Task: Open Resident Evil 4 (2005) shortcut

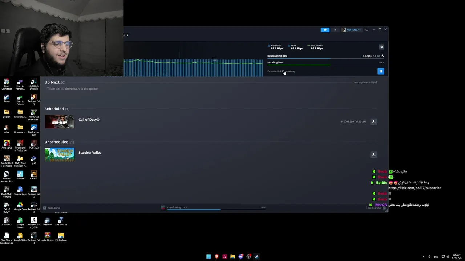Action: pyautogui.click(x=34, y=223)
